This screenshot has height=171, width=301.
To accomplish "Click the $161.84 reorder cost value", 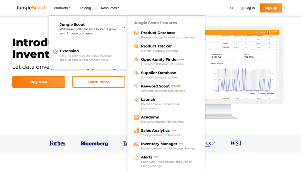I will 216,57.
